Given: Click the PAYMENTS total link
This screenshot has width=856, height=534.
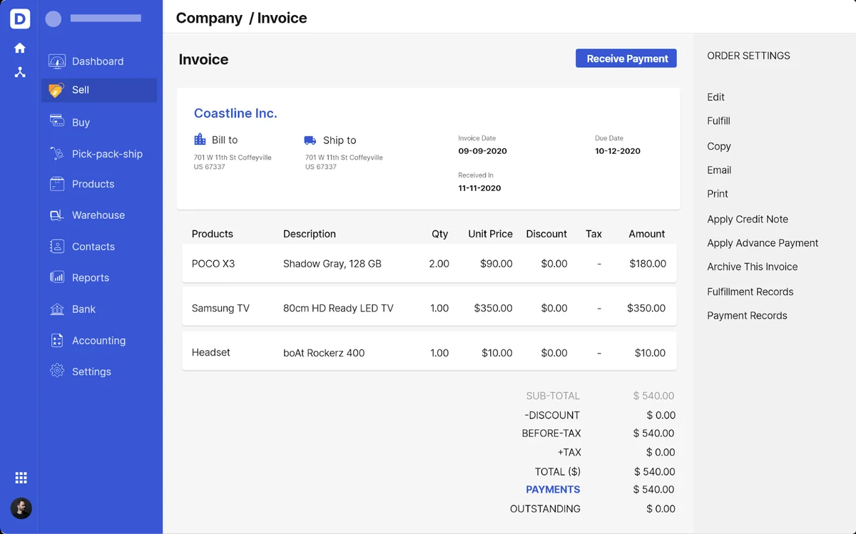Looking at the screenshot, I should point(553,490).
